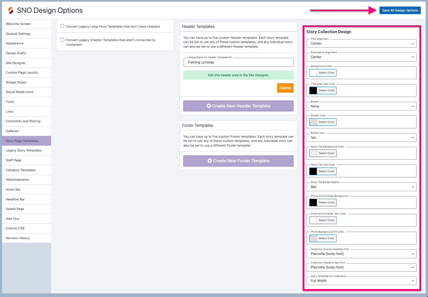Click the Unique Name for Header Template field

238,62
